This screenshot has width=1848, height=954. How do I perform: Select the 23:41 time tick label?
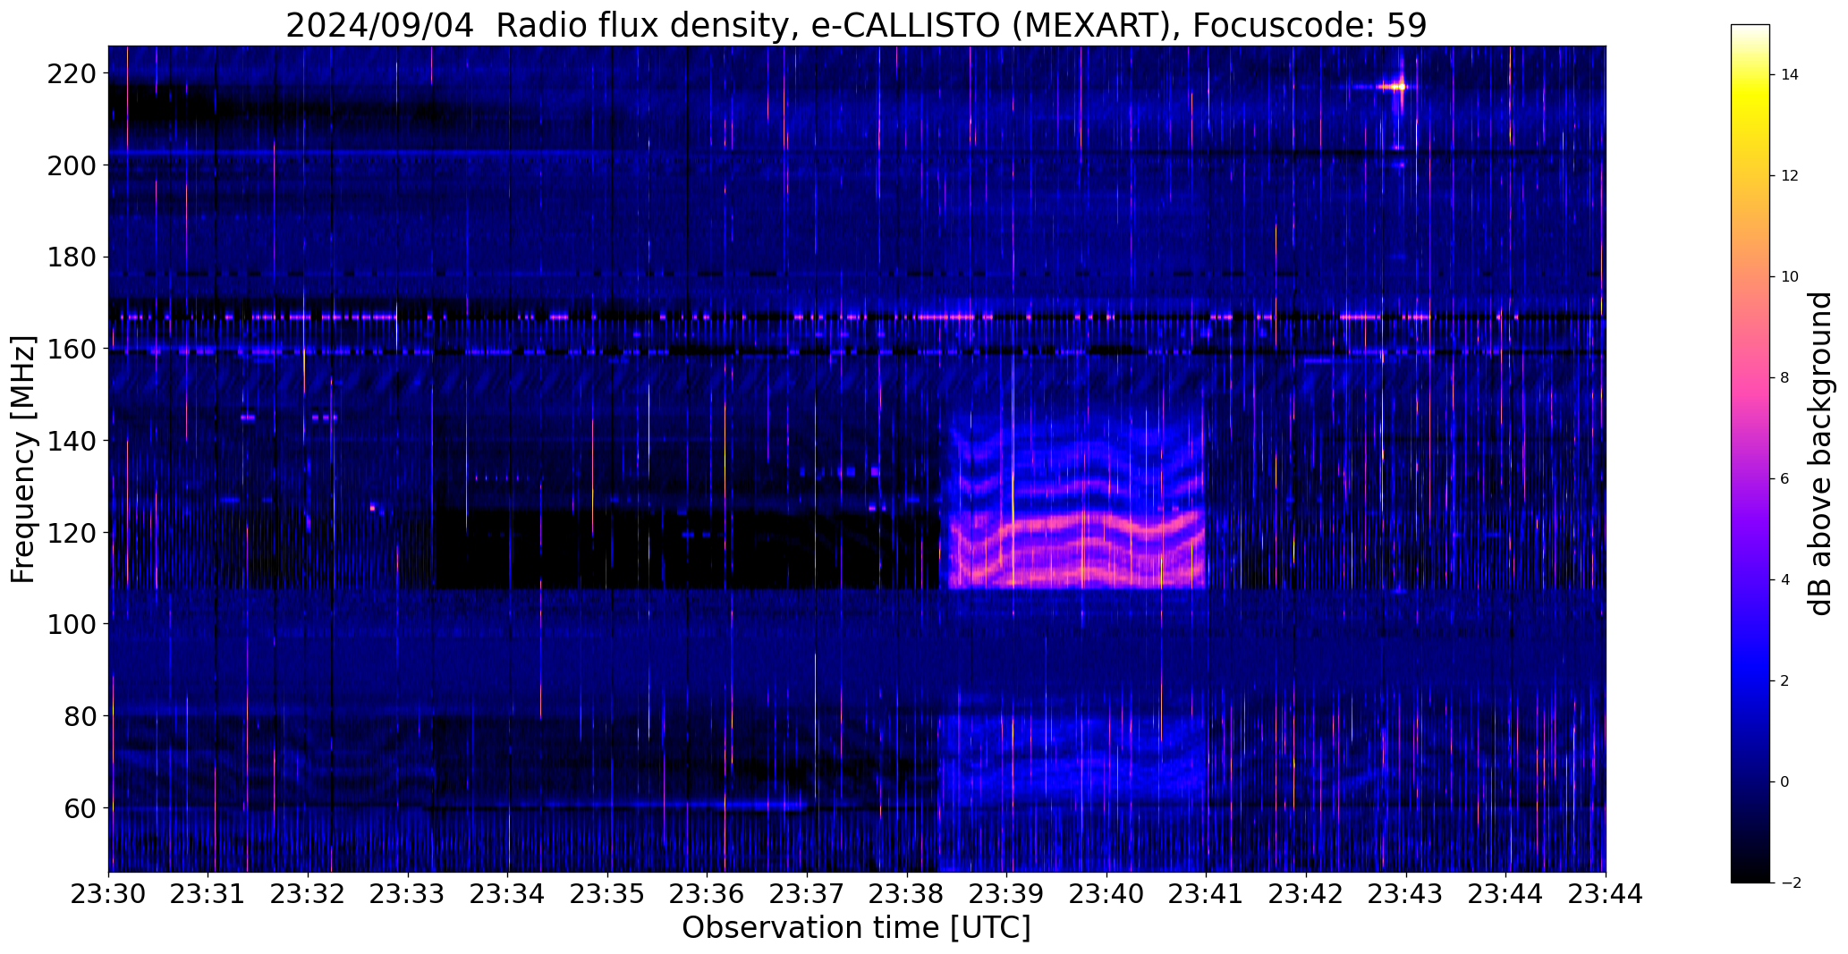click(x=1207, y=894)
